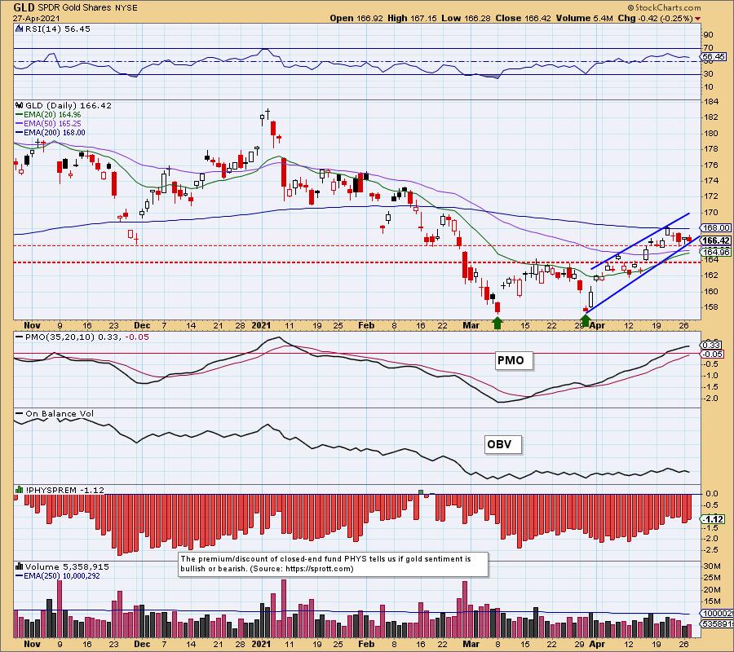
Task: Click the Volume 5.4M header value
Action: pos(584,18)
